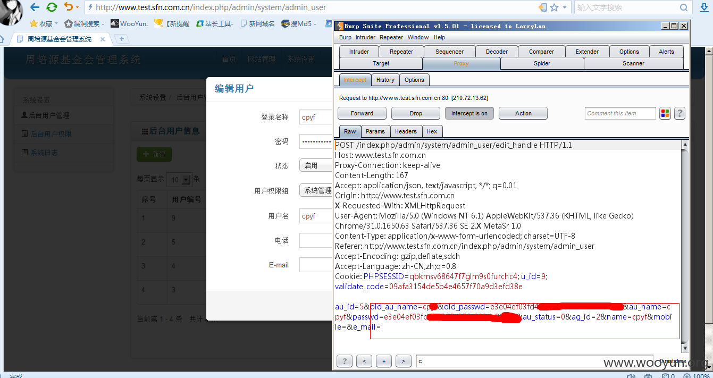Switch to Spider tab
The width and height of the screenshot is (713, 378).
pos(542,63)
